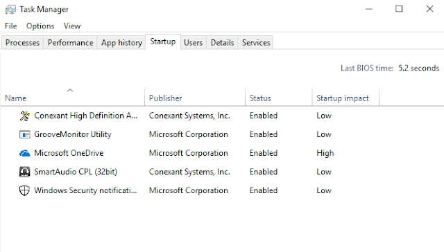Sort by the Status column header
This screenshot has width=444, height=252.
point(279,97)
